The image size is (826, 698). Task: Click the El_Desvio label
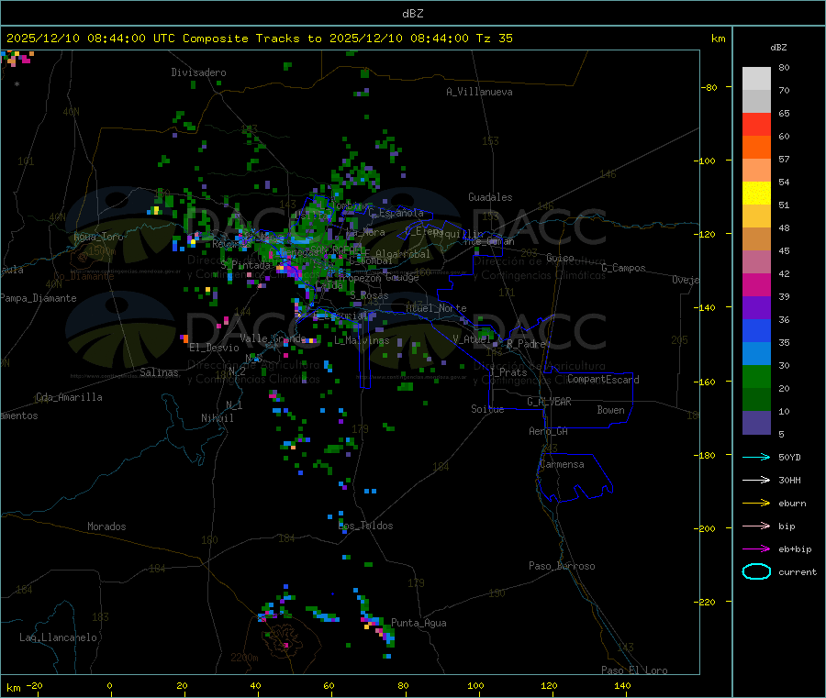click(215, 348)
